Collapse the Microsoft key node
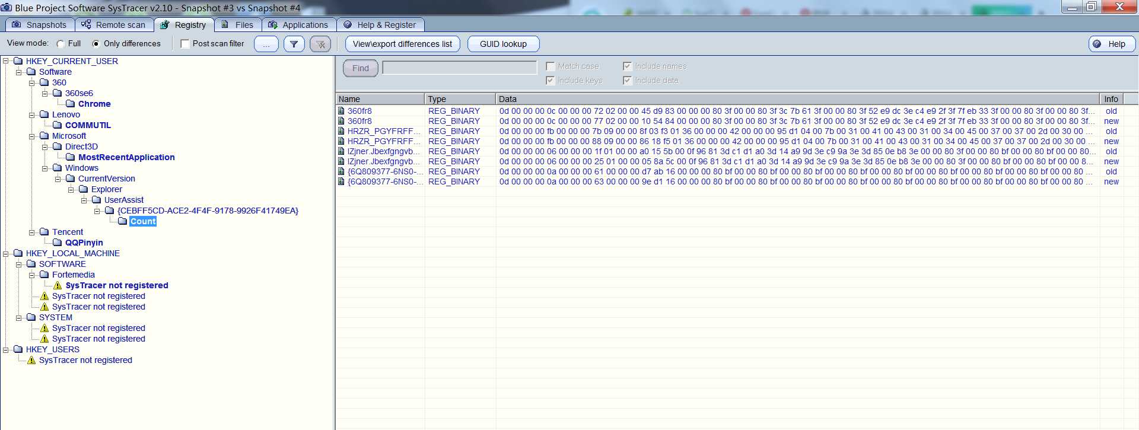 pos(32,136)
